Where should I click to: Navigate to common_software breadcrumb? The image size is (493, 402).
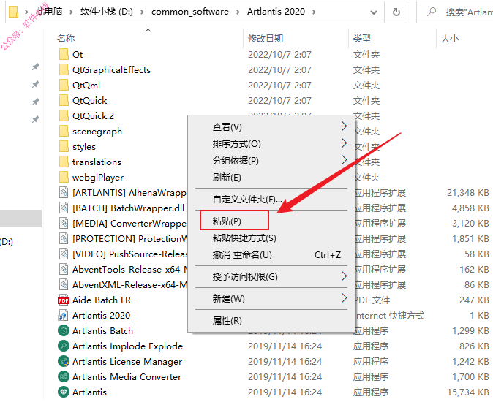190,12
